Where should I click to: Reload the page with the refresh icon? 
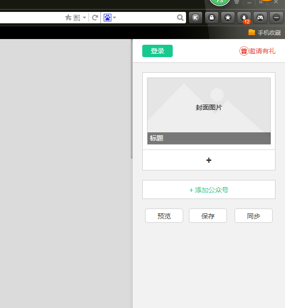(95, 18)
